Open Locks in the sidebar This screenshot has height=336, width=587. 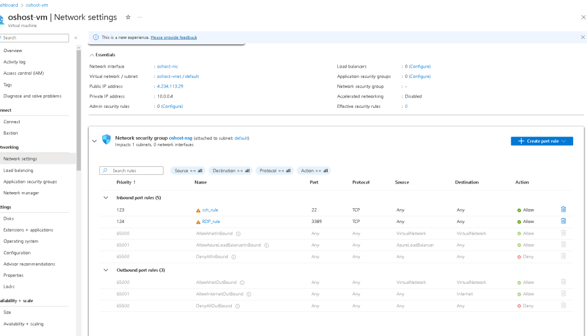tap(9, 286)
